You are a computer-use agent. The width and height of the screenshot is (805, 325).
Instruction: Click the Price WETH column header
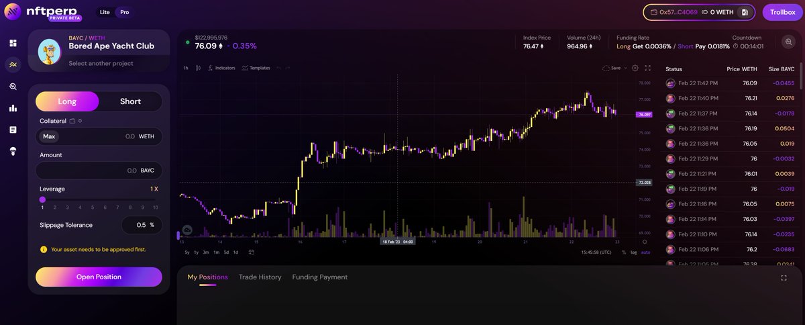(x=741, y=69)
